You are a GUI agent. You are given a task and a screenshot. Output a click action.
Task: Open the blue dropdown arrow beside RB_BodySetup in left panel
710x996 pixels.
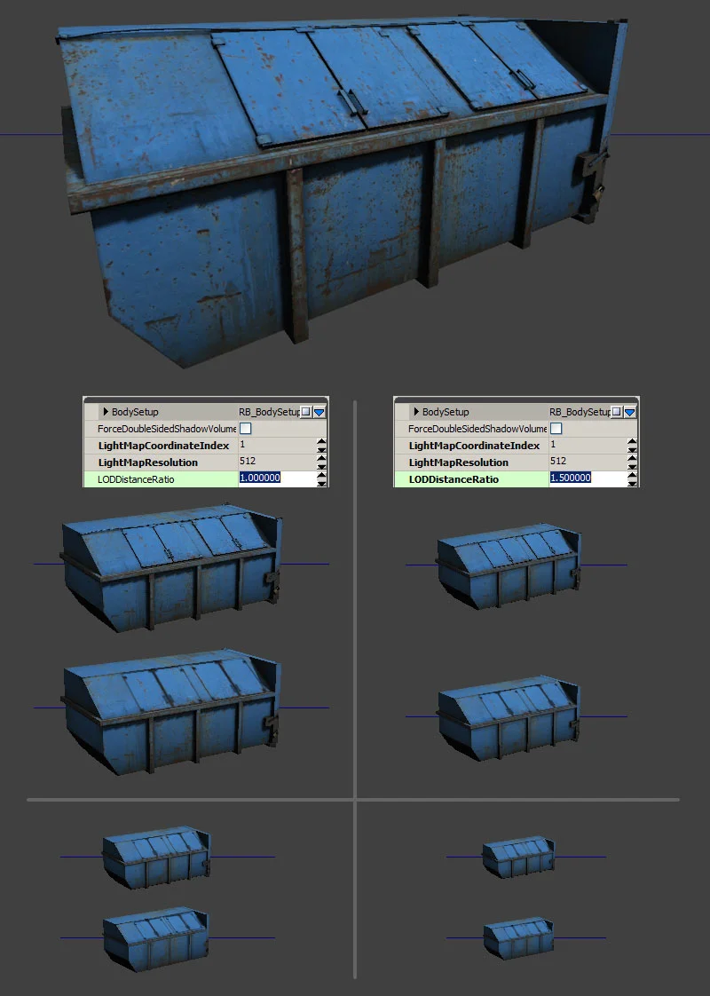tap(319, 412)
